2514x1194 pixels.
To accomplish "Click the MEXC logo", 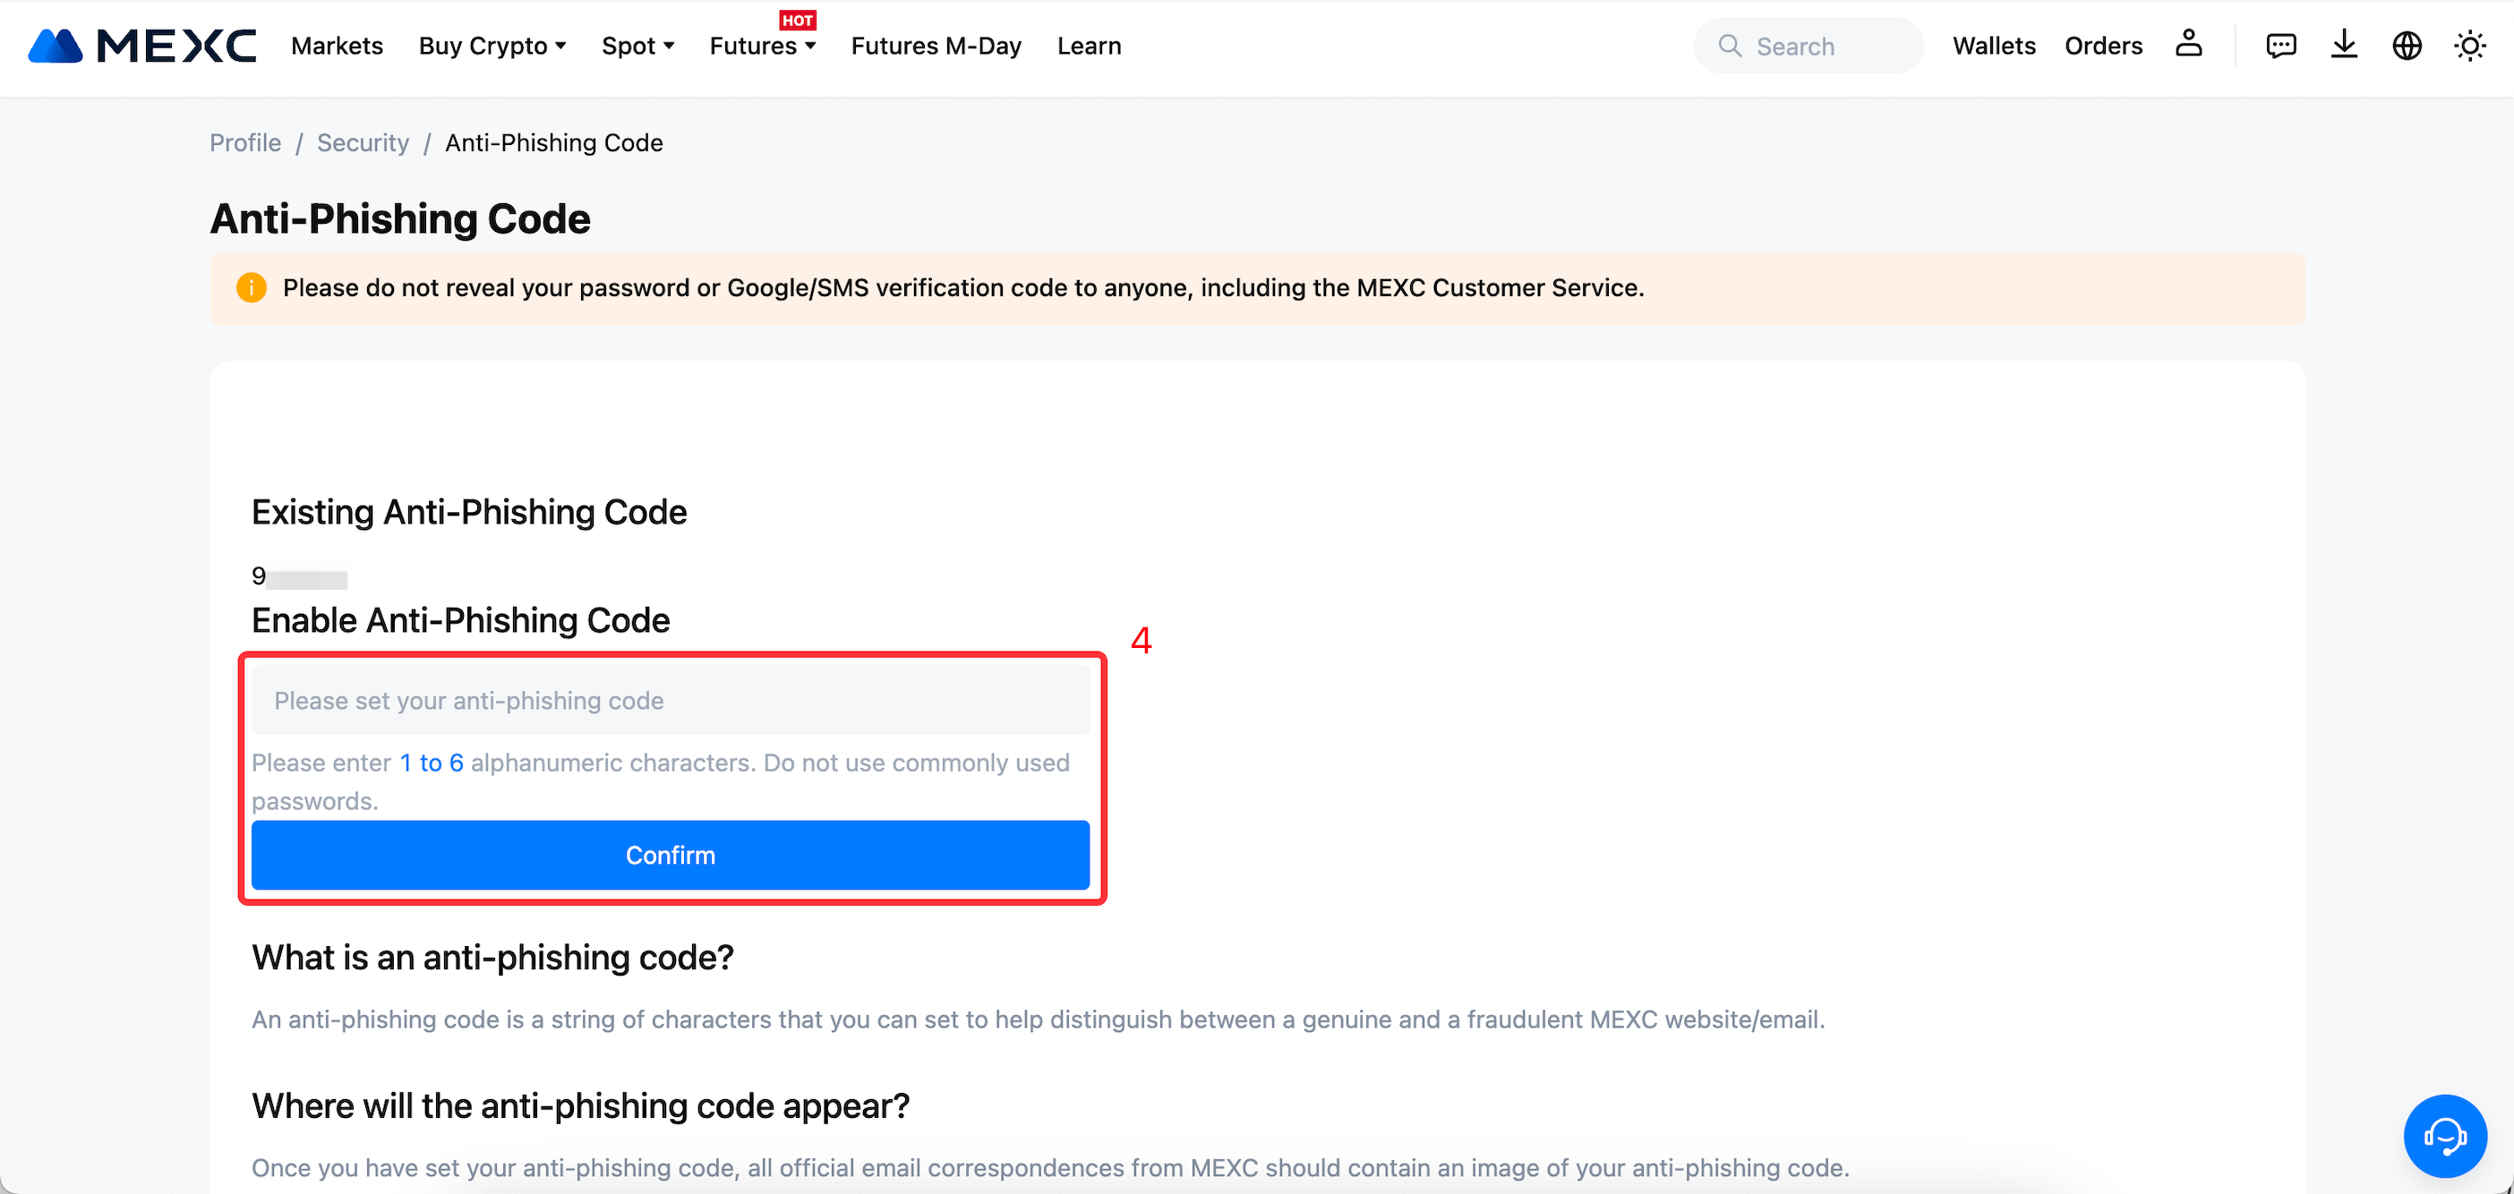I will coord(142,46).
